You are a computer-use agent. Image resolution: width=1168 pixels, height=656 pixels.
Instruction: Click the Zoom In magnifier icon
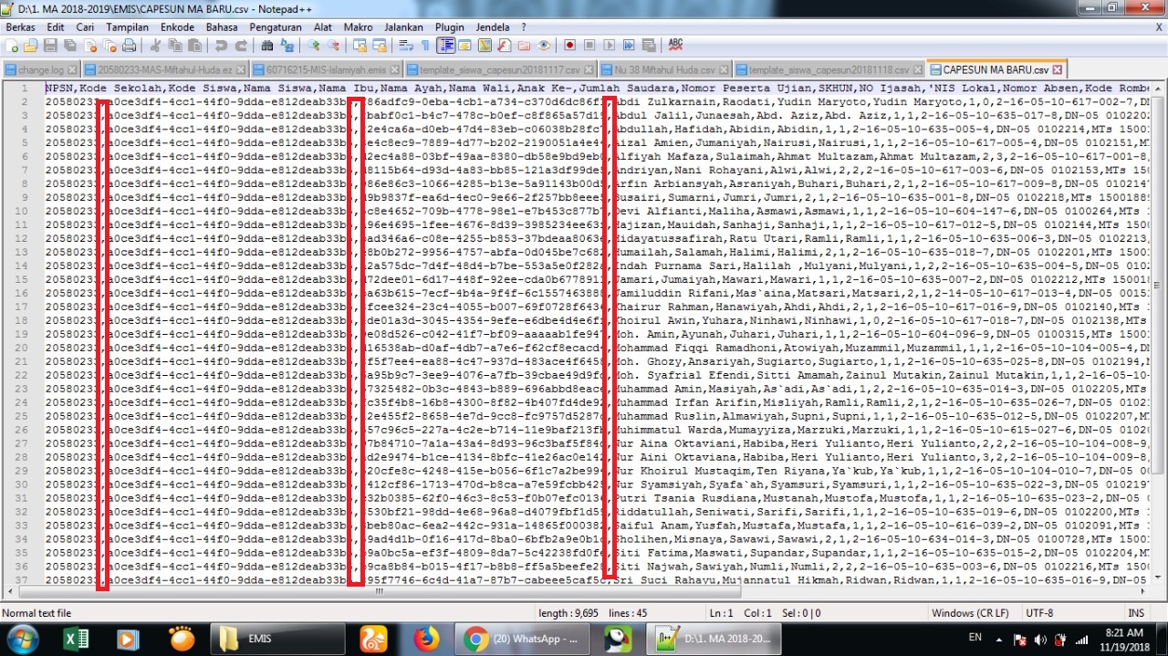point(313,46)
